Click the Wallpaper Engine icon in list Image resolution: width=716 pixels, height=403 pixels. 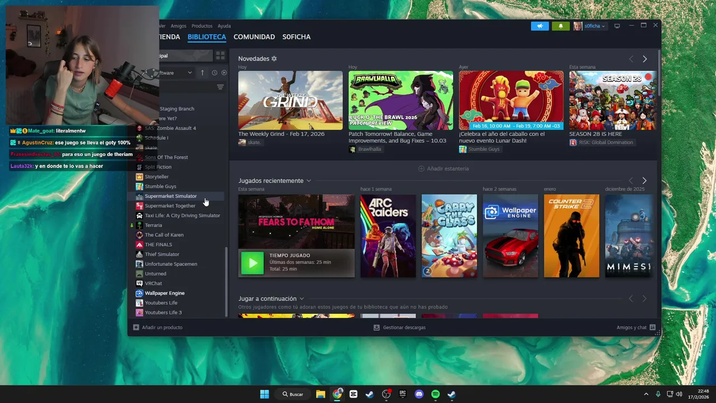click(x=139, y=293)
